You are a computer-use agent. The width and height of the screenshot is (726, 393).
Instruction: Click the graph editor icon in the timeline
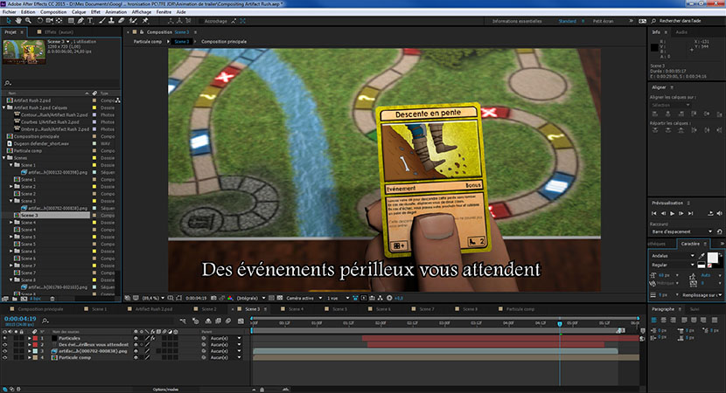241,321
